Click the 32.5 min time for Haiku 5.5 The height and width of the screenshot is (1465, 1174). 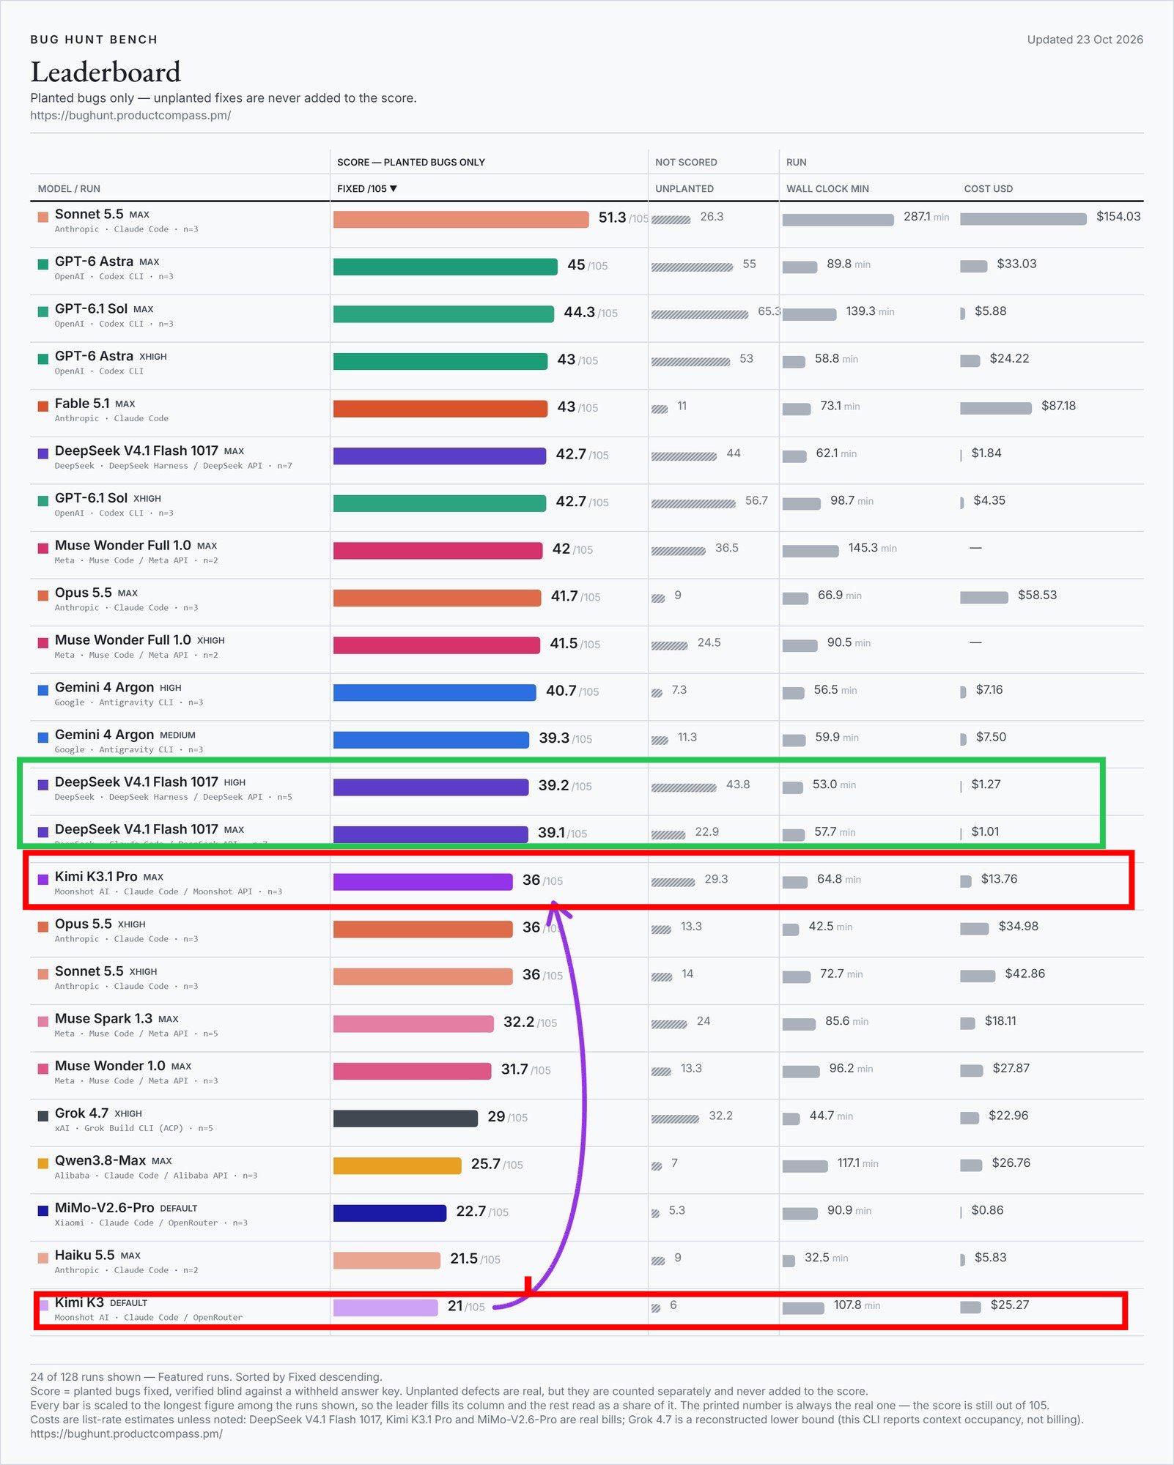point(826,1258)
